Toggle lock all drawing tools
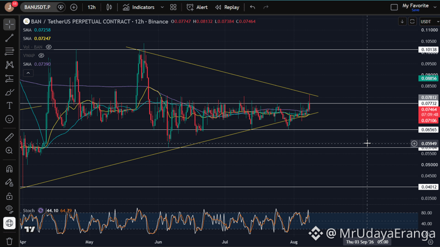440x247 pixels. [9, 196]
